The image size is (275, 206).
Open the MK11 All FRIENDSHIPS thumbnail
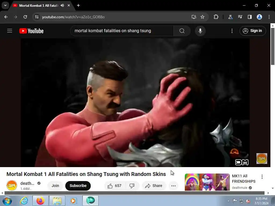pyautogui.click(x=207, y=182)
